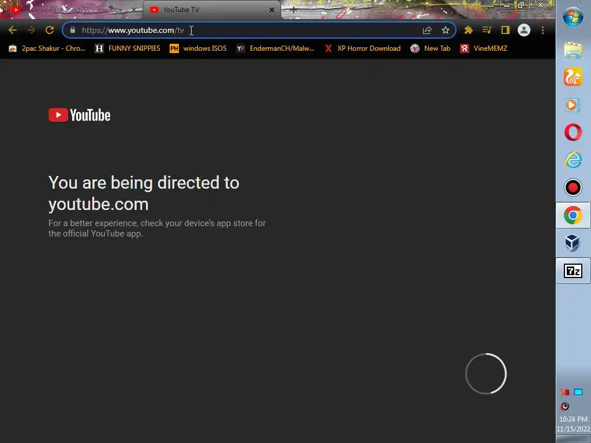This screenshot has height=443, width=591.
Task: Open VirtualBox from taskbar
Action: [573, 243]
